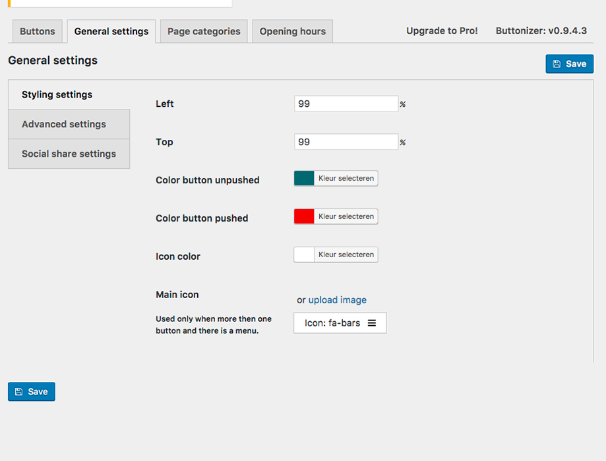Image resolution: width=606 pixels, height=461 pixels.
Task: Click the Left percentage input field
Action: coord(346,104)
